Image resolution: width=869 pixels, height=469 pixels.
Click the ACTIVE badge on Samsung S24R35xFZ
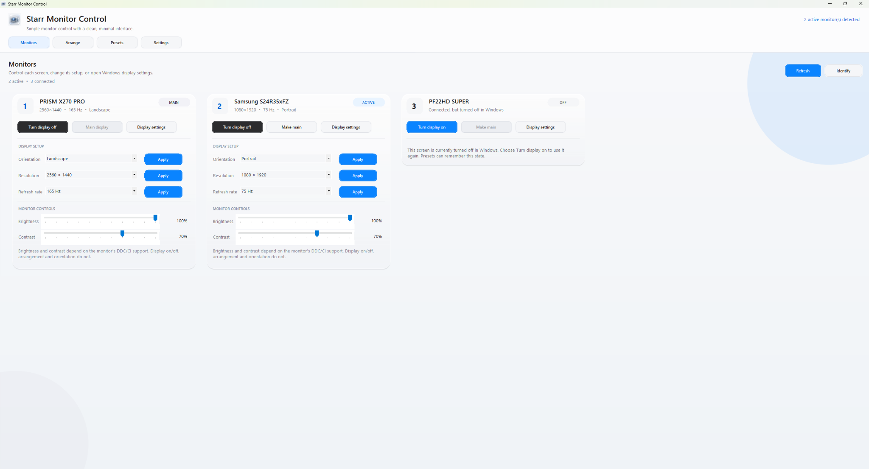tap(368, 103)
